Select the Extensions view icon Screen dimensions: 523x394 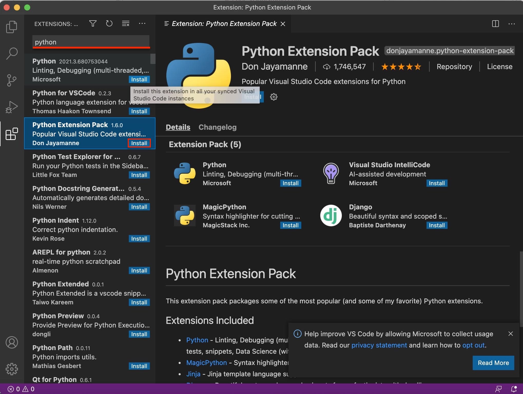[x=12, y=134]
